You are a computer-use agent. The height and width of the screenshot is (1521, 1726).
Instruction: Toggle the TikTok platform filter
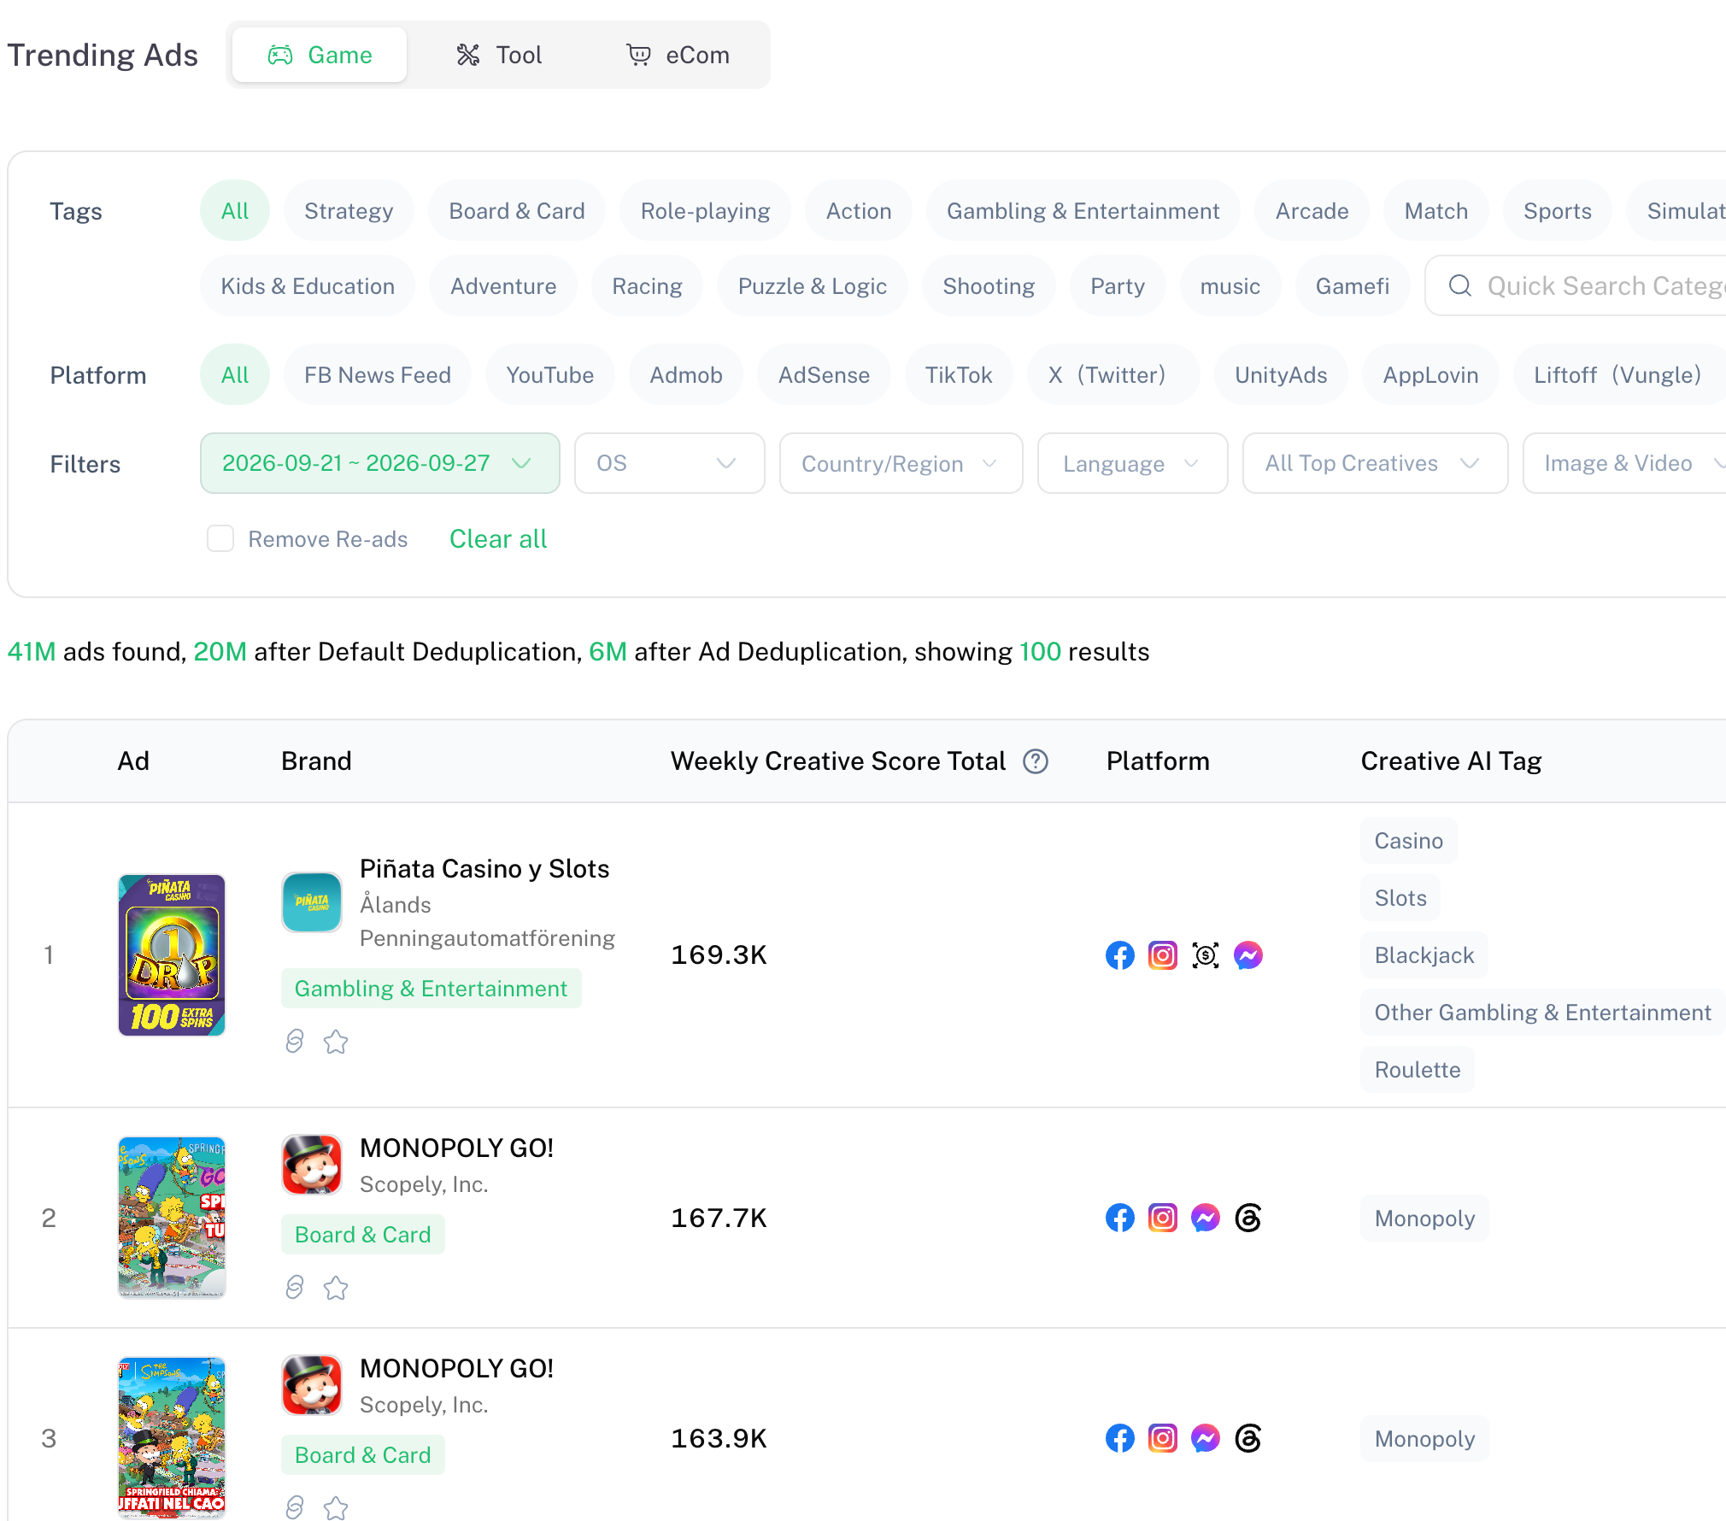tap(959, 374)
